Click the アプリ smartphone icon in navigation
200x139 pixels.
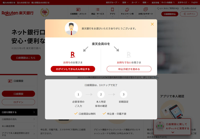coord(112,9)
